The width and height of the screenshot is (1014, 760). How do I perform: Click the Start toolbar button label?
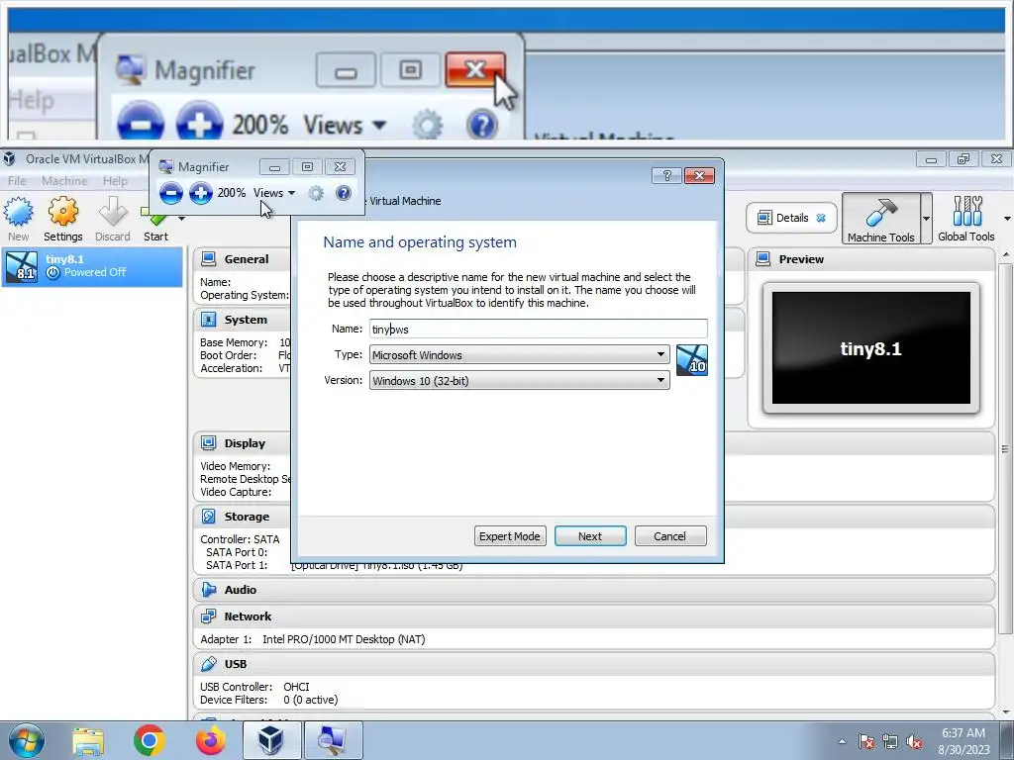pos(155,237)
